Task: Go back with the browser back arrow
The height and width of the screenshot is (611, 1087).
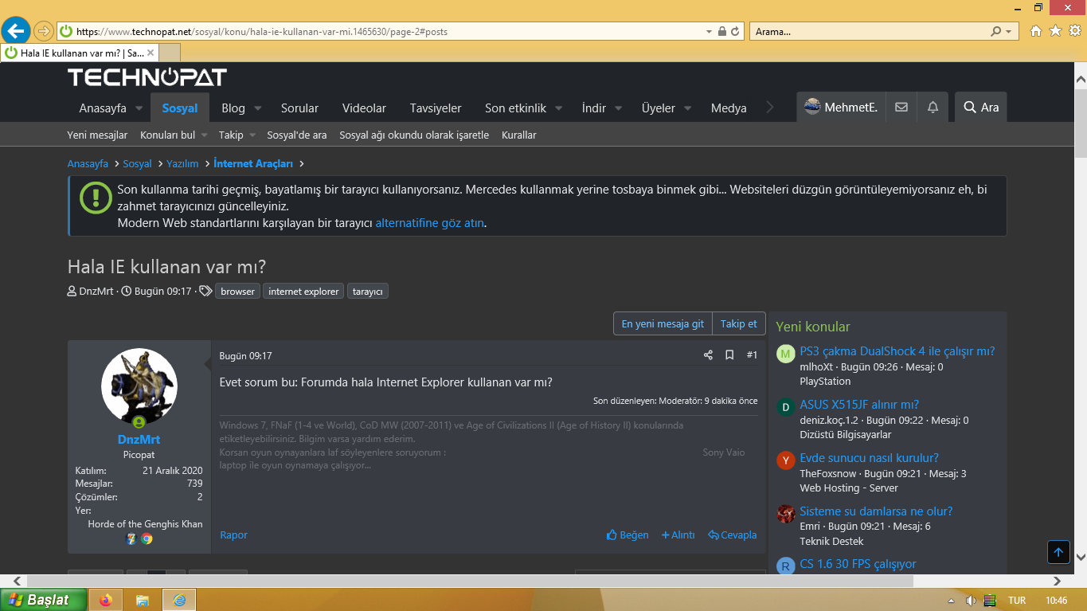Action: point(17,31)
